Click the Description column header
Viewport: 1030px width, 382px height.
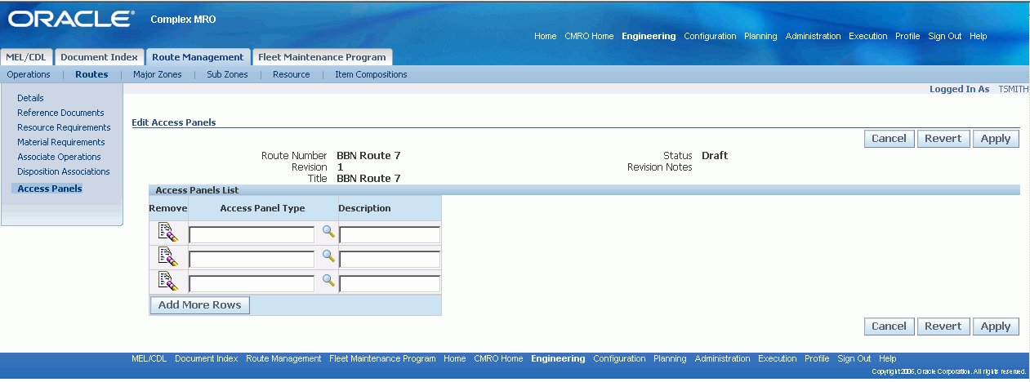[x=364, y=208]
